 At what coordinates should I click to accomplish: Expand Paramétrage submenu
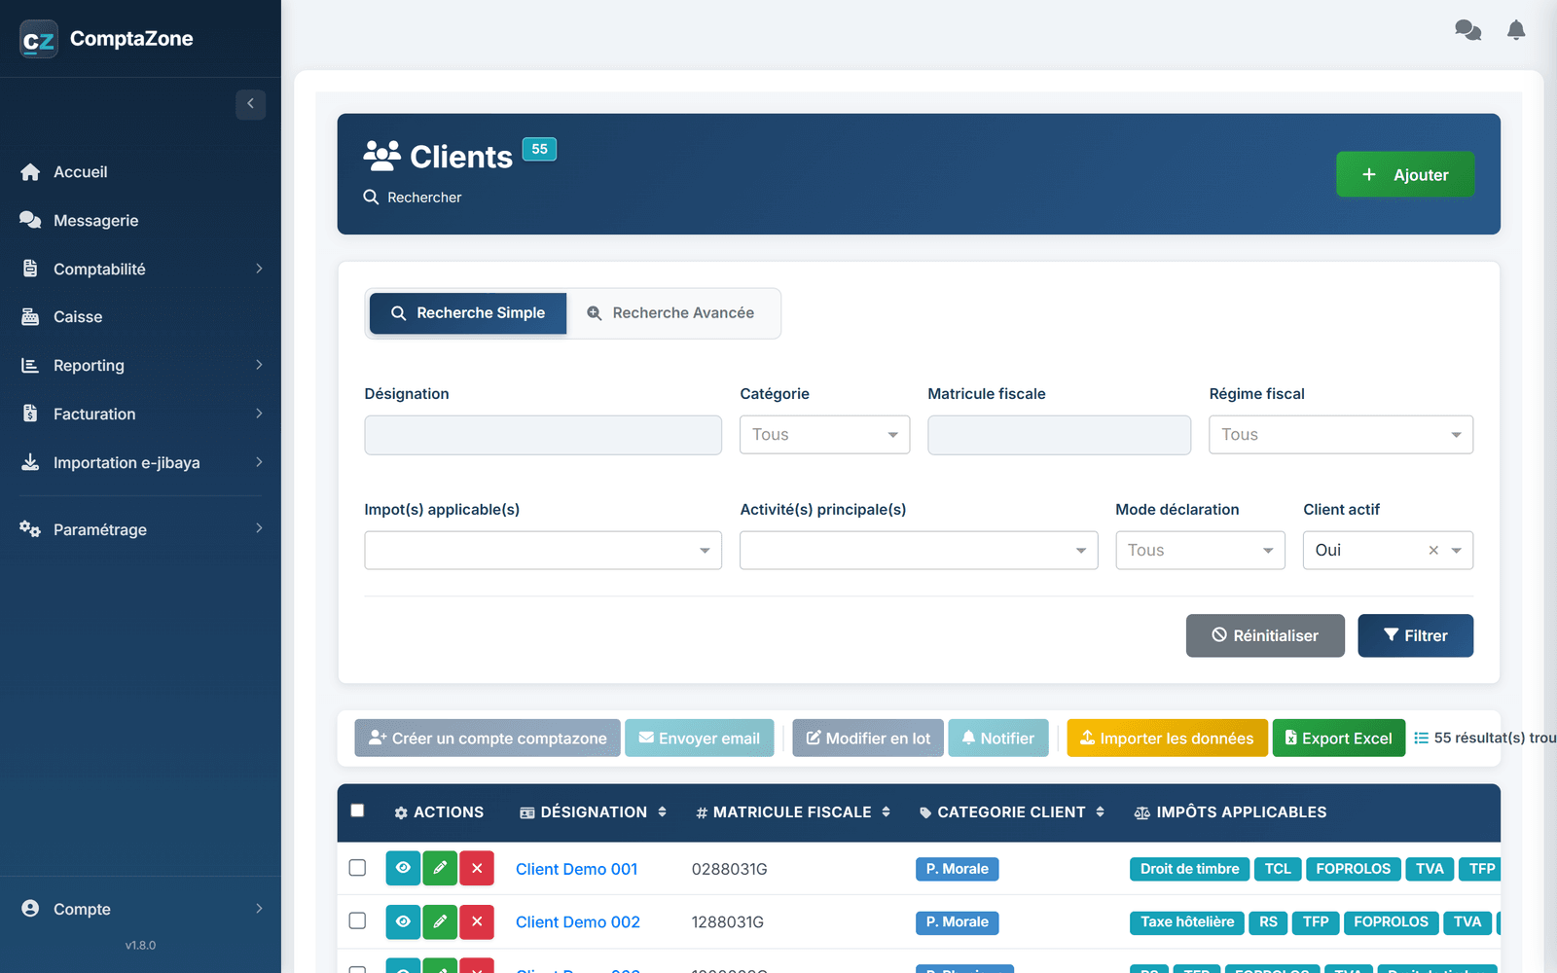[x=140, y=529]
